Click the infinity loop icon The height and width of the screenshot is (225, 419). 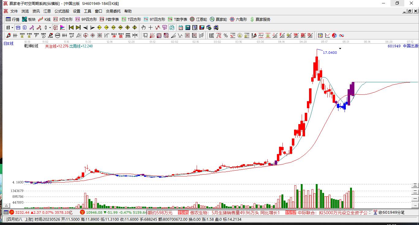click(x=342, y=35)
